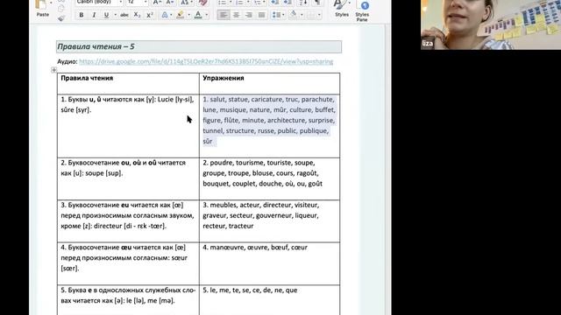Viewport: 561px width, 315px height.
Task: Click the heading 'Правила чтения – 5'
Action: 96,46
